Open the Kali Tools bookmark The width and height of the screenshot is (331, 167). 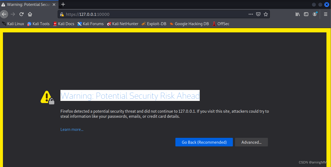(39, 24)
